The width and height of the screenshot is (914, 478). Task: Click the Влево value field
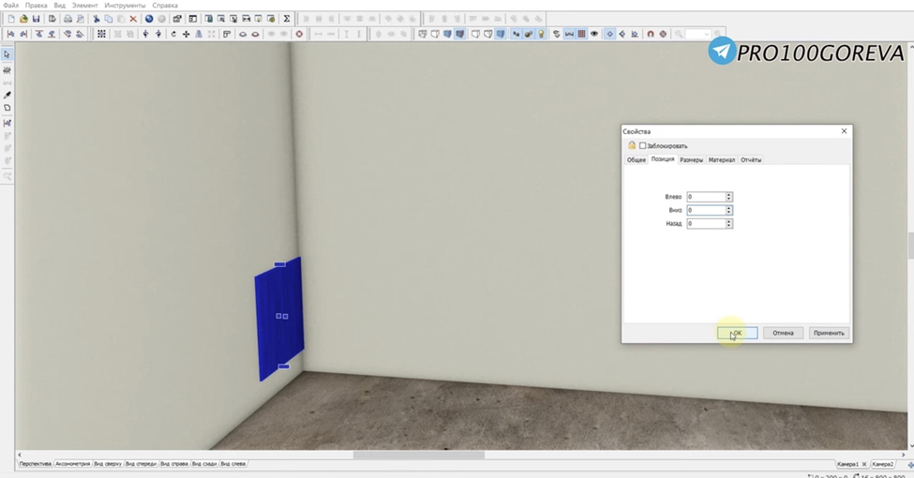[706, 197]
